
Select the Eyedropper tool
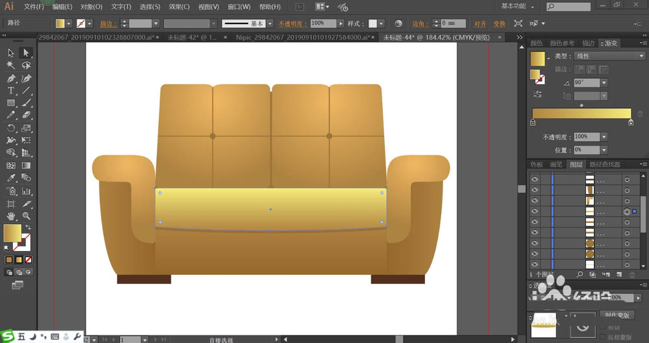pyautogui.click(x=11, y=178)
